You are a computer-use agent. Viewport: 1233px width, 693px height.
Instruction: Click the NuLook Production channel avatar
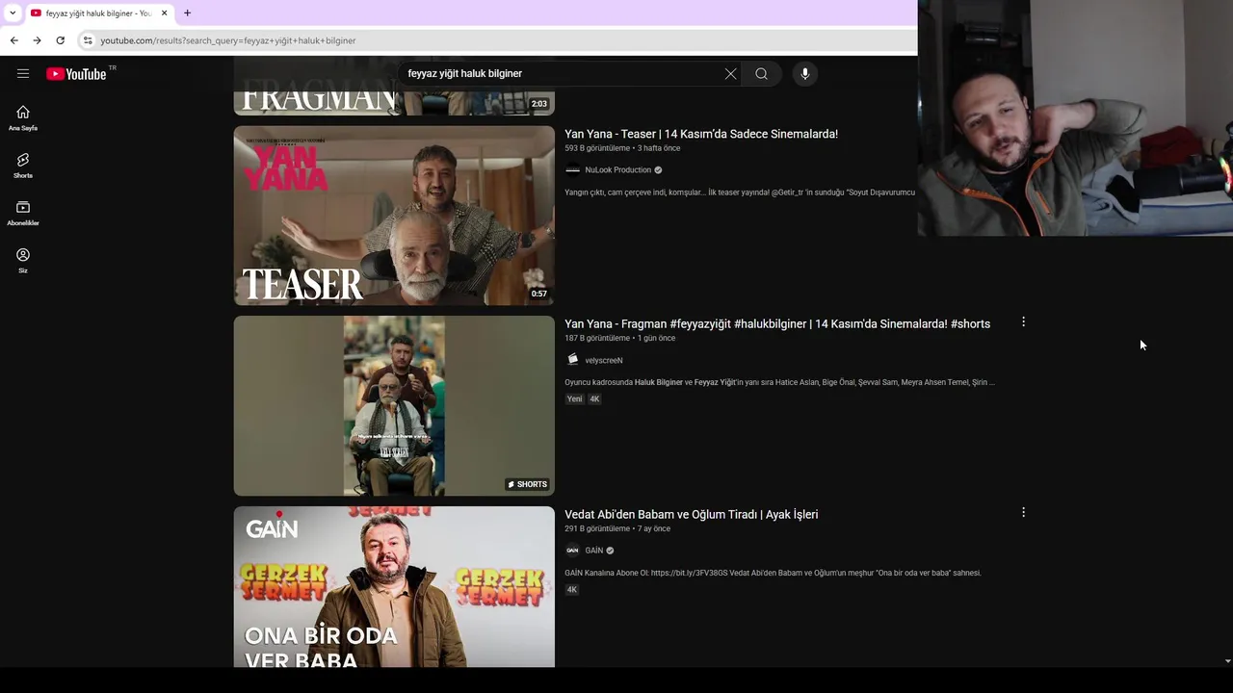pyautogui.click(x=572, y=169)
